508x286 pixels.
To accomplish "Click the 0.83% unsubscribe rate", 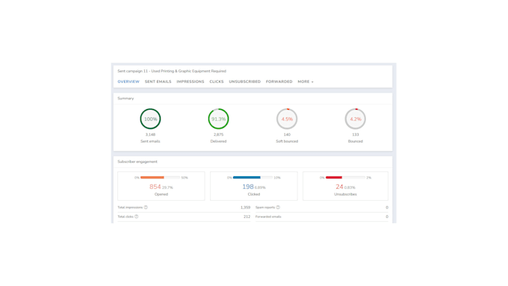I will pyautogui.click(x=350, y=187).
